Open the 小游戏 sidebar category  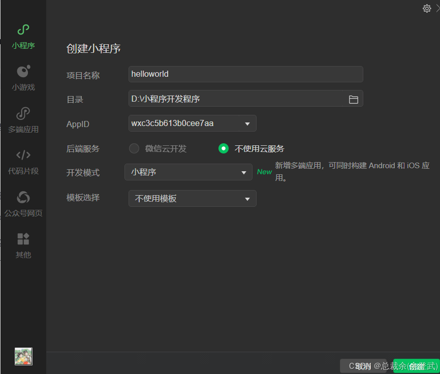23,78
